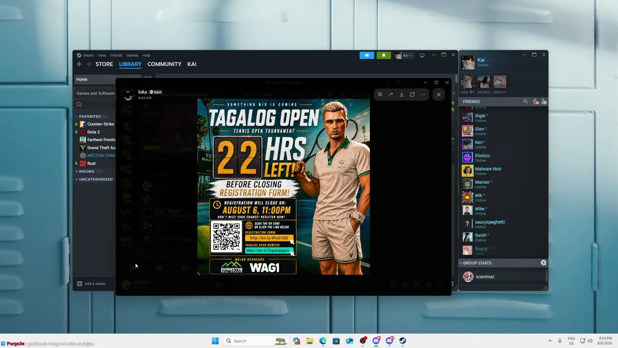Select the Dota 2 game icon

pyautogui.click(x=83, y=132)
